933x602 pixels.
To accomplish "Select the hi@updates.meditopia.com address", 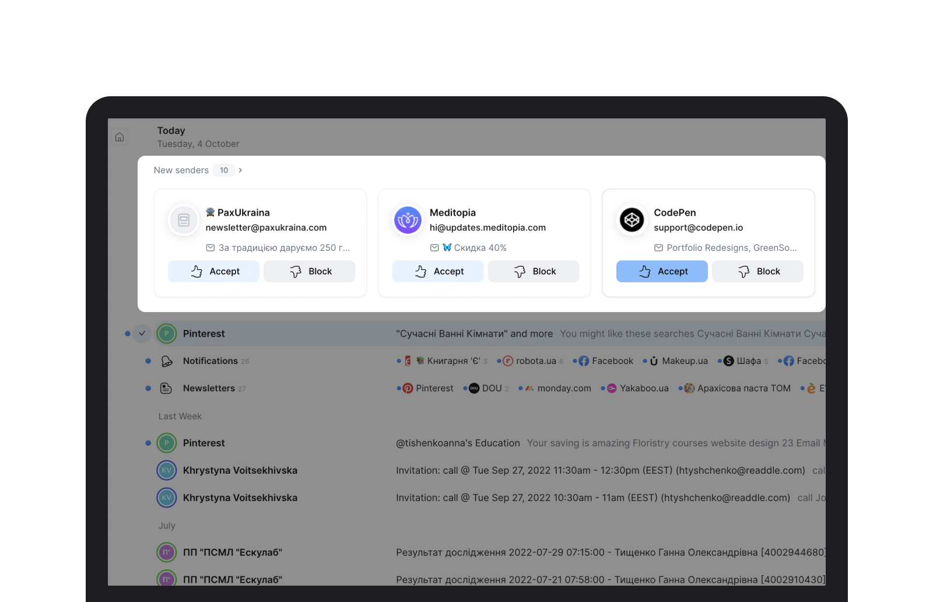I will [487, 228].
